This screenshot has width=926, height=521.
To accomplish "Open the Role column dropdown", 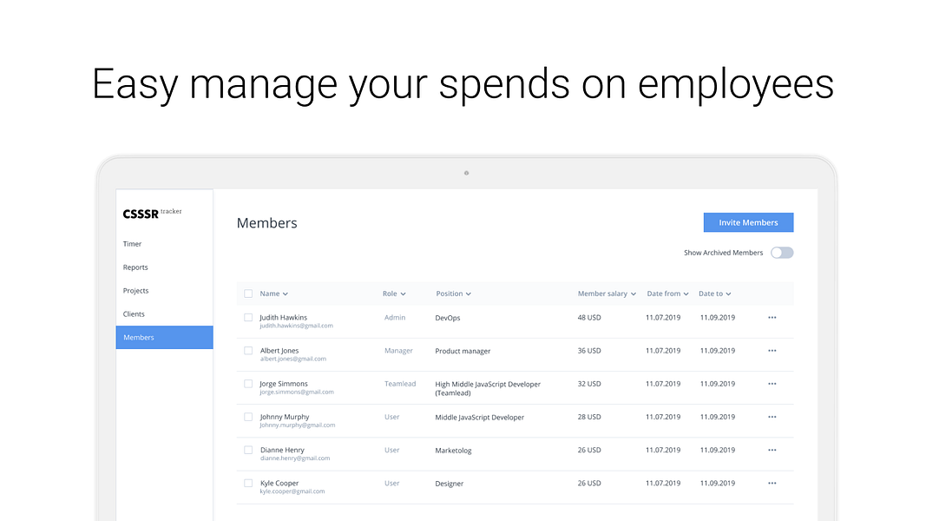I will (394, 293).
